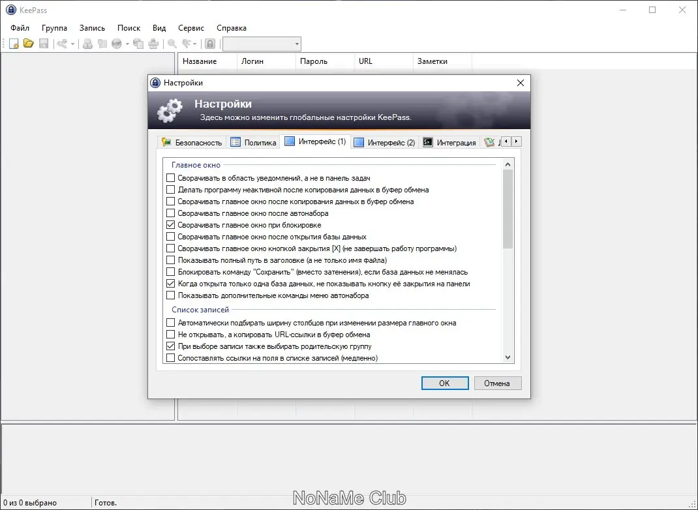Switch to the Политика tab
The width and height of the screenshot is (698, 510).
[253, 142]
